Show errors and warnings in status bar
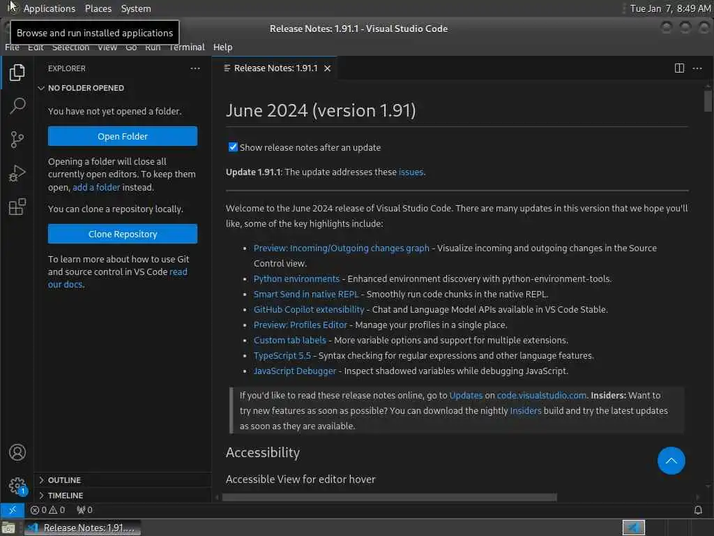 point(48,509)
